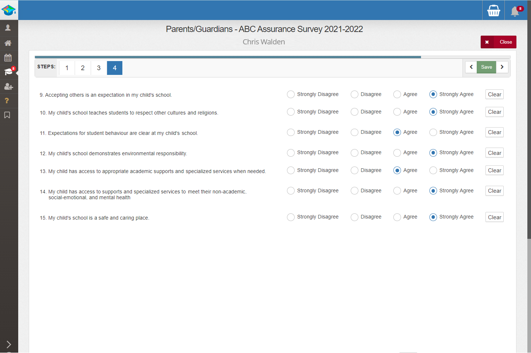This screenshot has width=531, height=353.
Task: Advance with the next step arrow
Action: (502, 67)
